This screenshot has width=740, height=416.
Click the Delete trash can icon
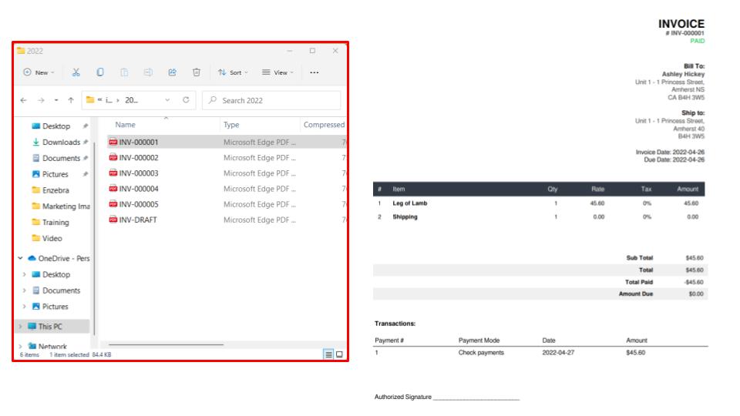[x=197, y=72]
